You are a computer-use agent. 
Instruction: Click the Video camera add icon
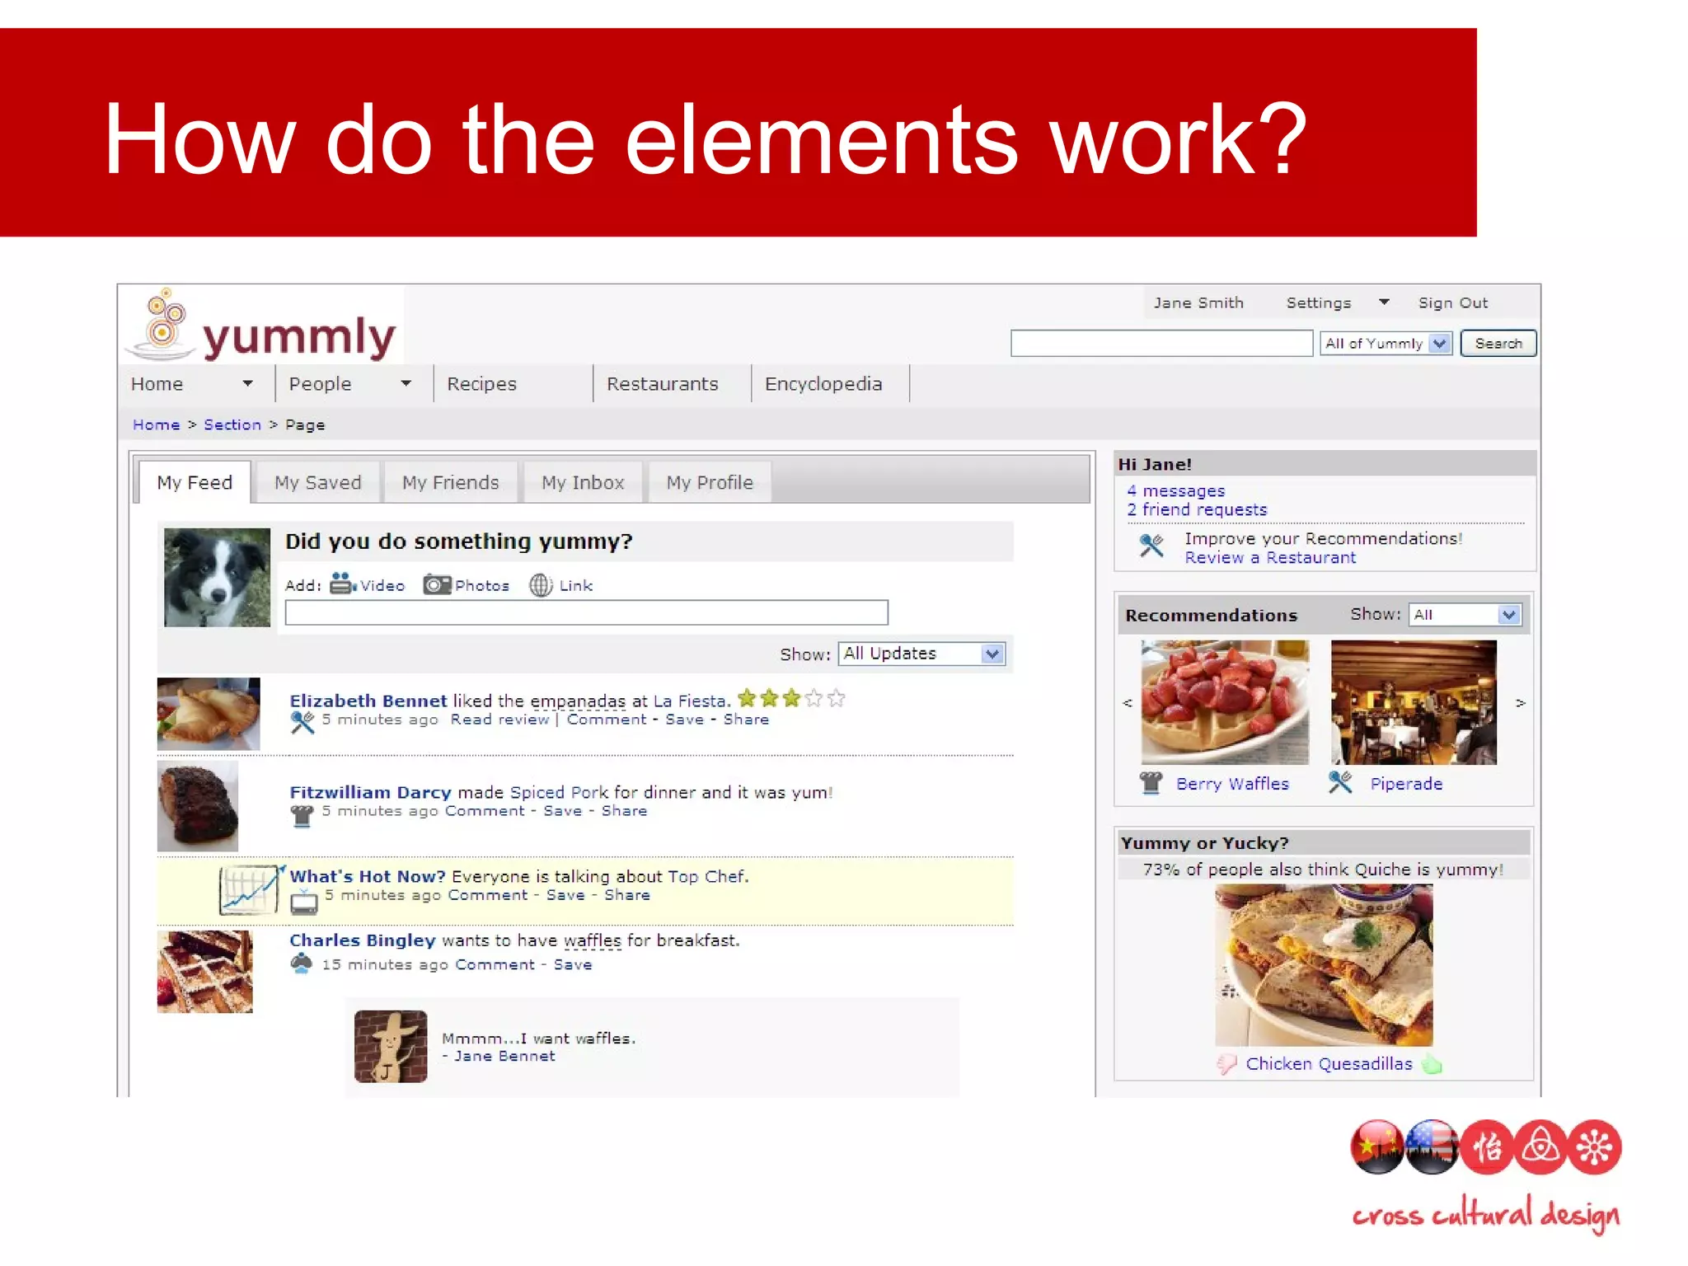tap(342, 584)
